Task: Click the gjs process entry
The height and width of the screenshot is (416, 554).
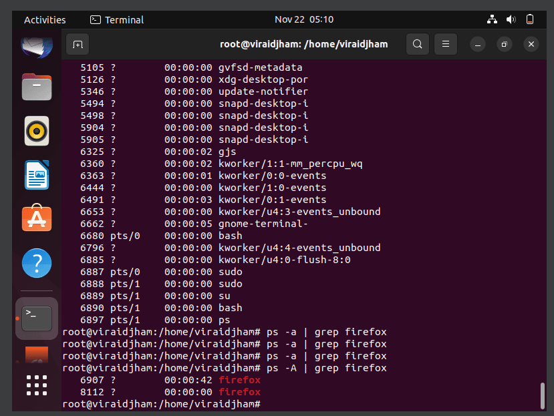Action: click(227, 152)
